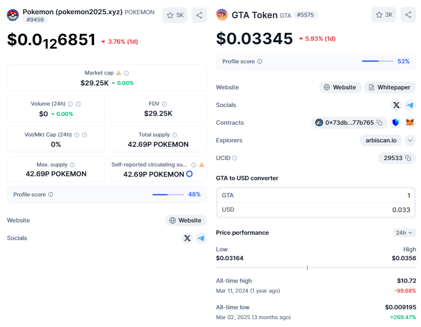Screen dimensions: 421x327
Task: Click second info icon beside Vol/Mkt Cap (24h)
Action: (x=85, y=135)
